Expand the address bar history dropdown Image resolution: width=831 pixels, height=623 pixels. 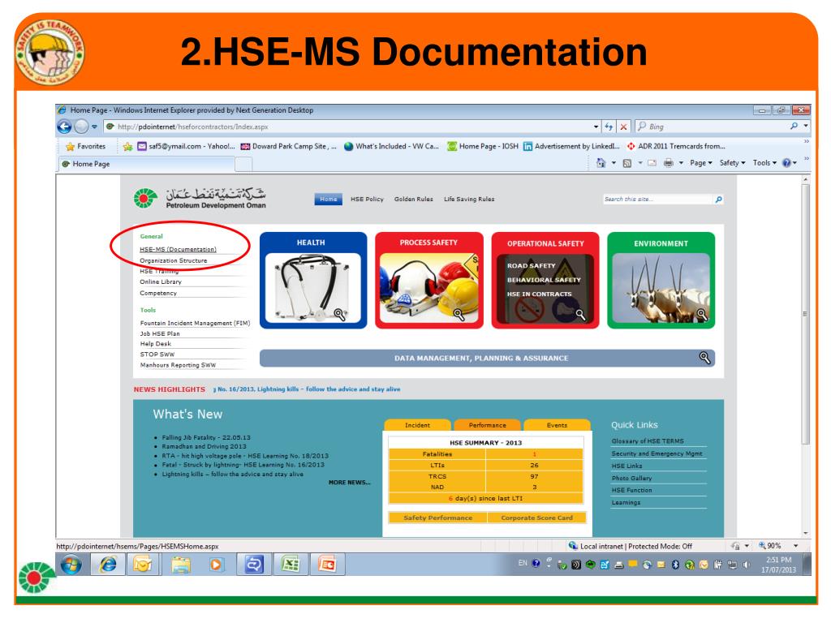[596, 127]
